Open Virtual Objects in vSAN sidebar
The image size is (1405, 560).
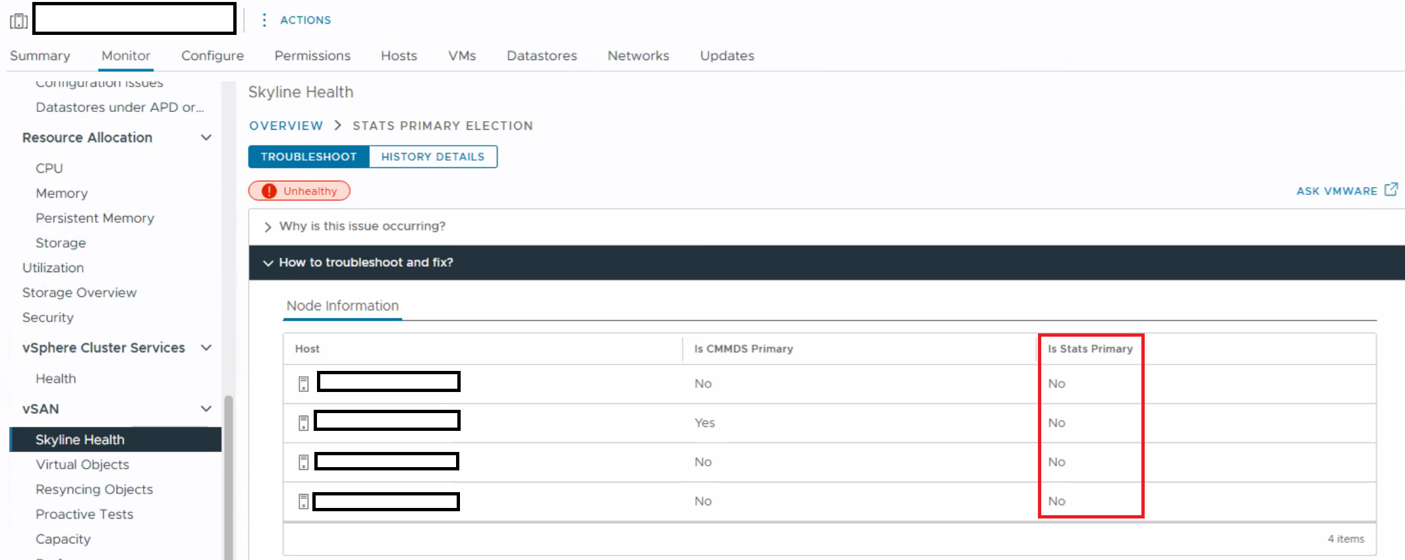82,464
